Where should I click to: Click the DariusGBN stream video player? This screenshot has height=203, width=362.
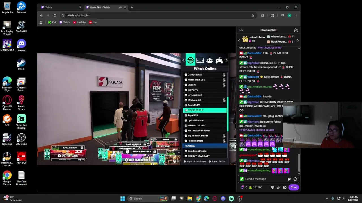pos(137,109)
